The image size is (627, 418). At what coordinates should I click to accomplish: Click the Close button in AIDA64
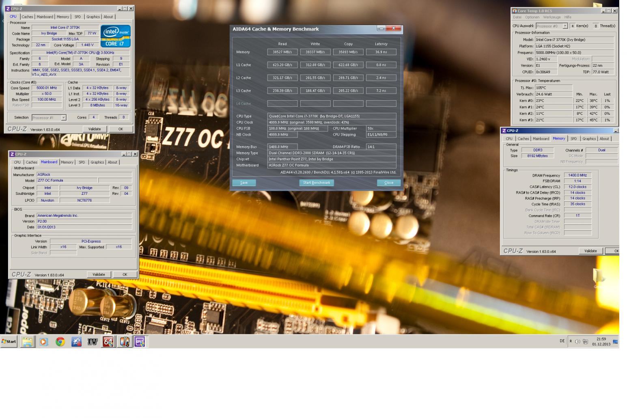click(389, 183)
